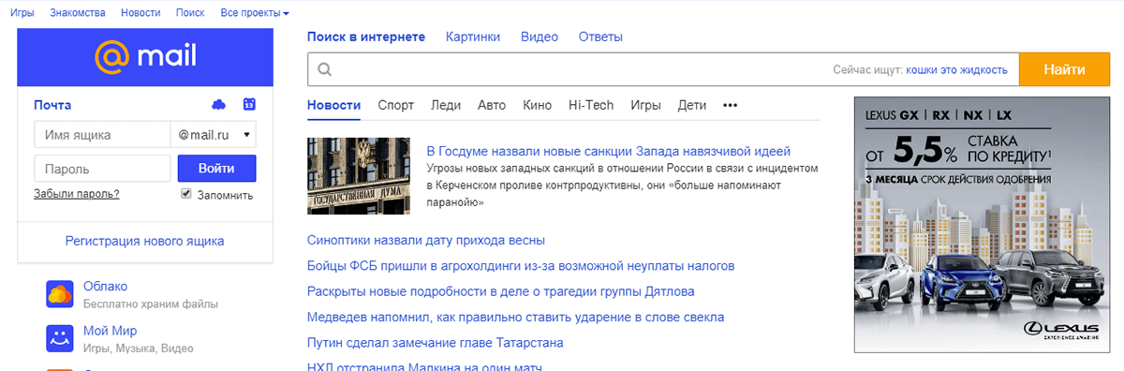The width and height of the screenshot is (1124, 371).
Task: Click the Почта heading link
Action: tap(52, 105)
